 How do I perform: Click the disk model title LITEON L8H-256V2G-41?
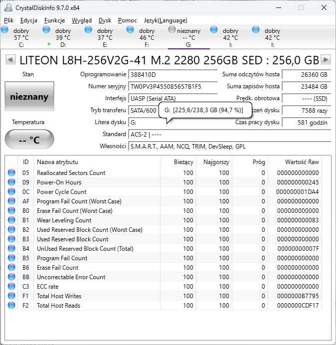[x=169, y=60]
